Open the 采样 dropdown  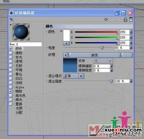pos(103,61)
